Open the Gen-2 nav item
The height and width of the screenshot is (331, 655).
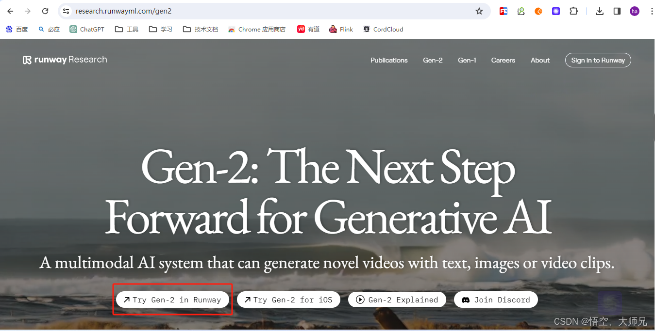tap(433, 60)
